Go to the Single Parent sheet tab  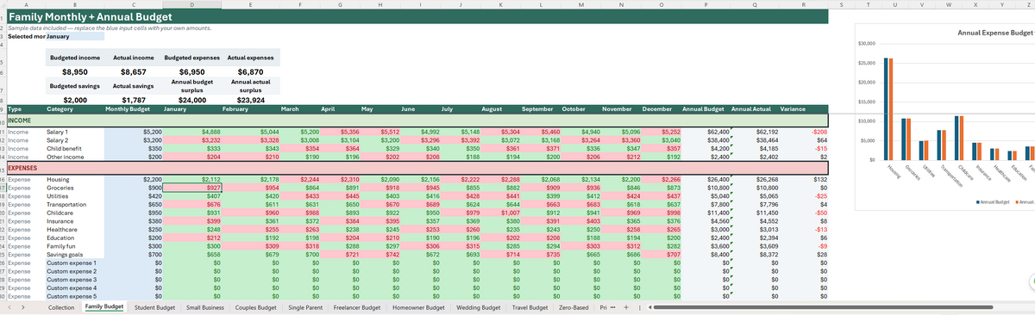pos(305,307)
